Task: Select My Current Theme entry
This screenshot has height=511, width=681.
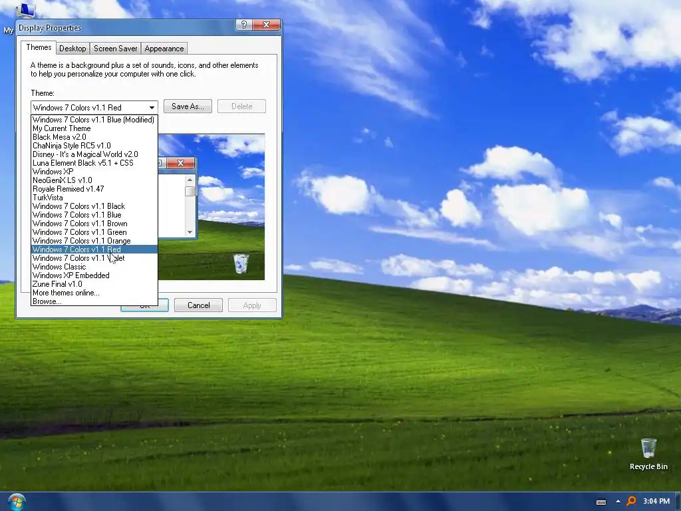Action: pos(94,128)
